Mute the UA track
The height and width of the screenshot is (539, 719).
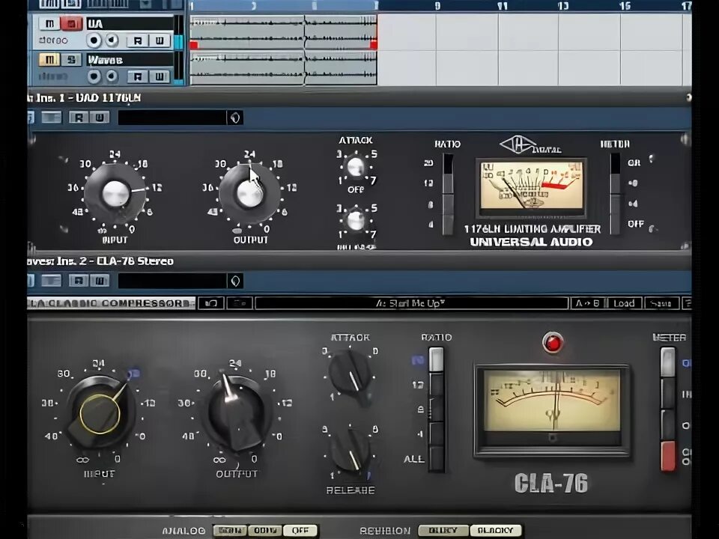(x=49, y=23)
